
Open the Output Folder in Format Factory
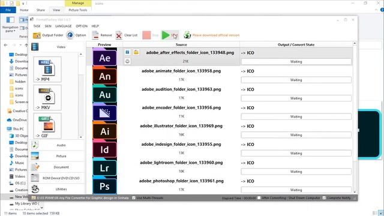click(x=48, y=35)
